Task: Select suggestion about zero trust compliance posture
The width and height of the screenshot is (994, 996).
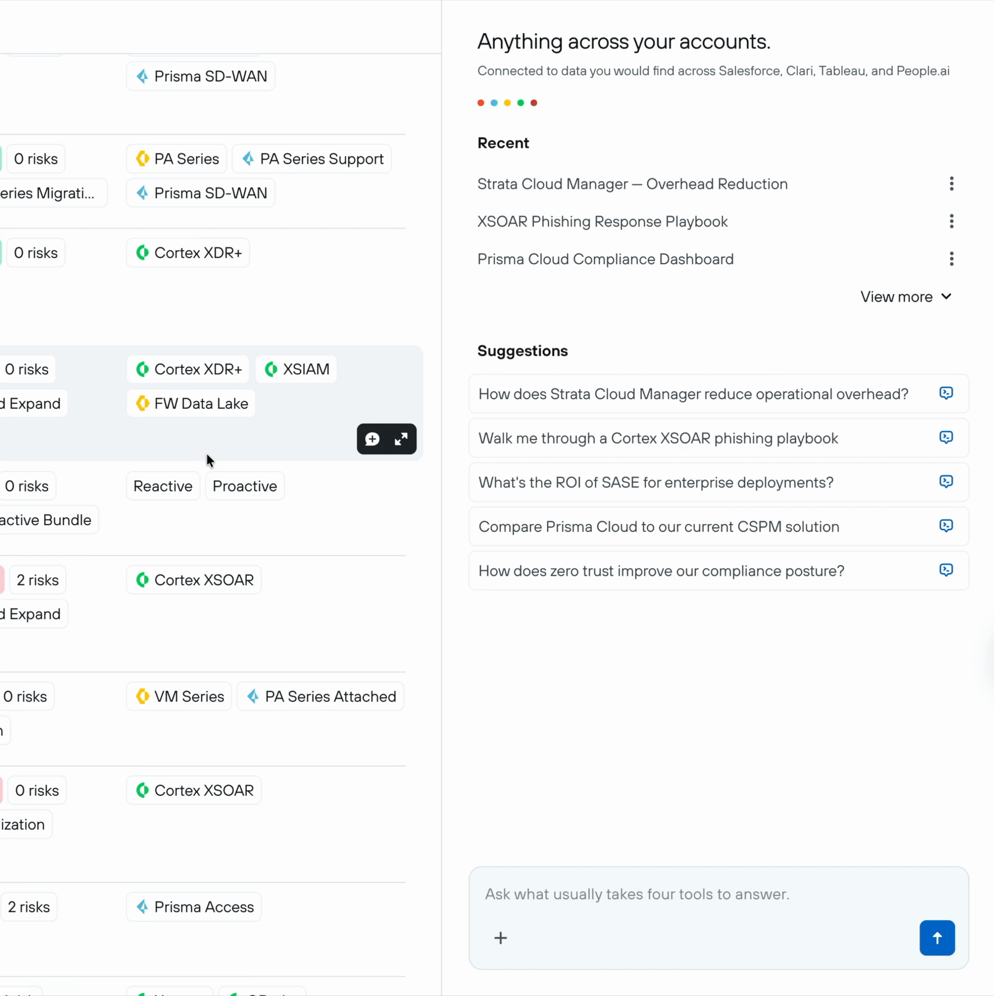Action: 718,571
